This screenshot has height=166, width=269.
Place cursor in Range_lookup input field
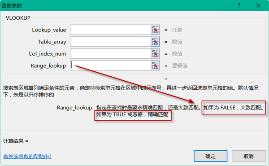pyautogui.click(x=110, y=66)
